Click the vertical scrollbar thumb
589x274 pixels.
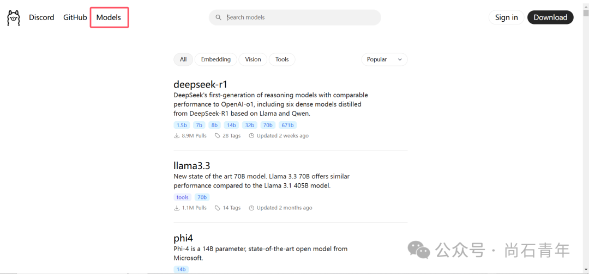click(586, 13)
